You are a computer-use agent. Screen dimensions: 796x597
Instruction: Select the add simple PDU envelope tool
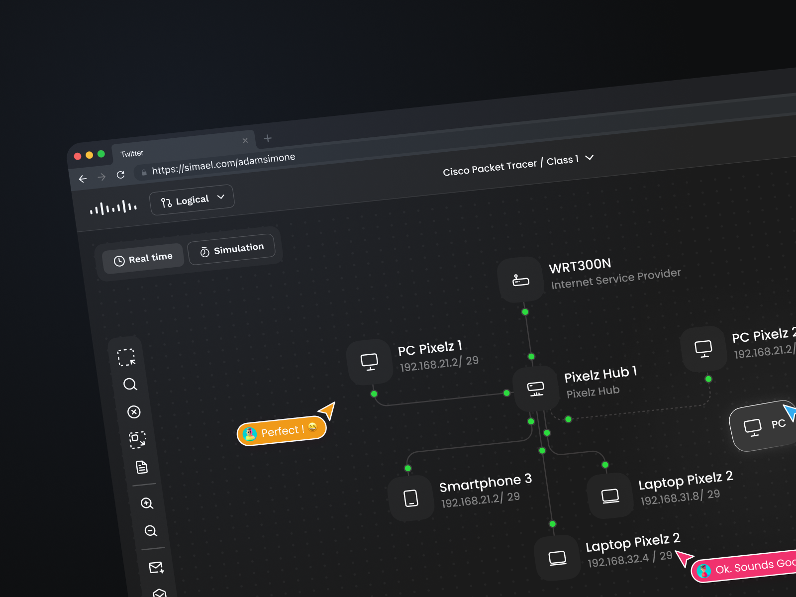(x=156, y=568)
